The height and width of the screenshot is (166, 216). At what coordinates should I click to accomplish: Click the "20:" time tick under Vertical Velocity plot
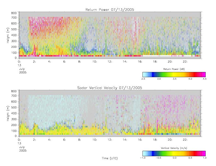pyautogui.click(x=170, y=140)
